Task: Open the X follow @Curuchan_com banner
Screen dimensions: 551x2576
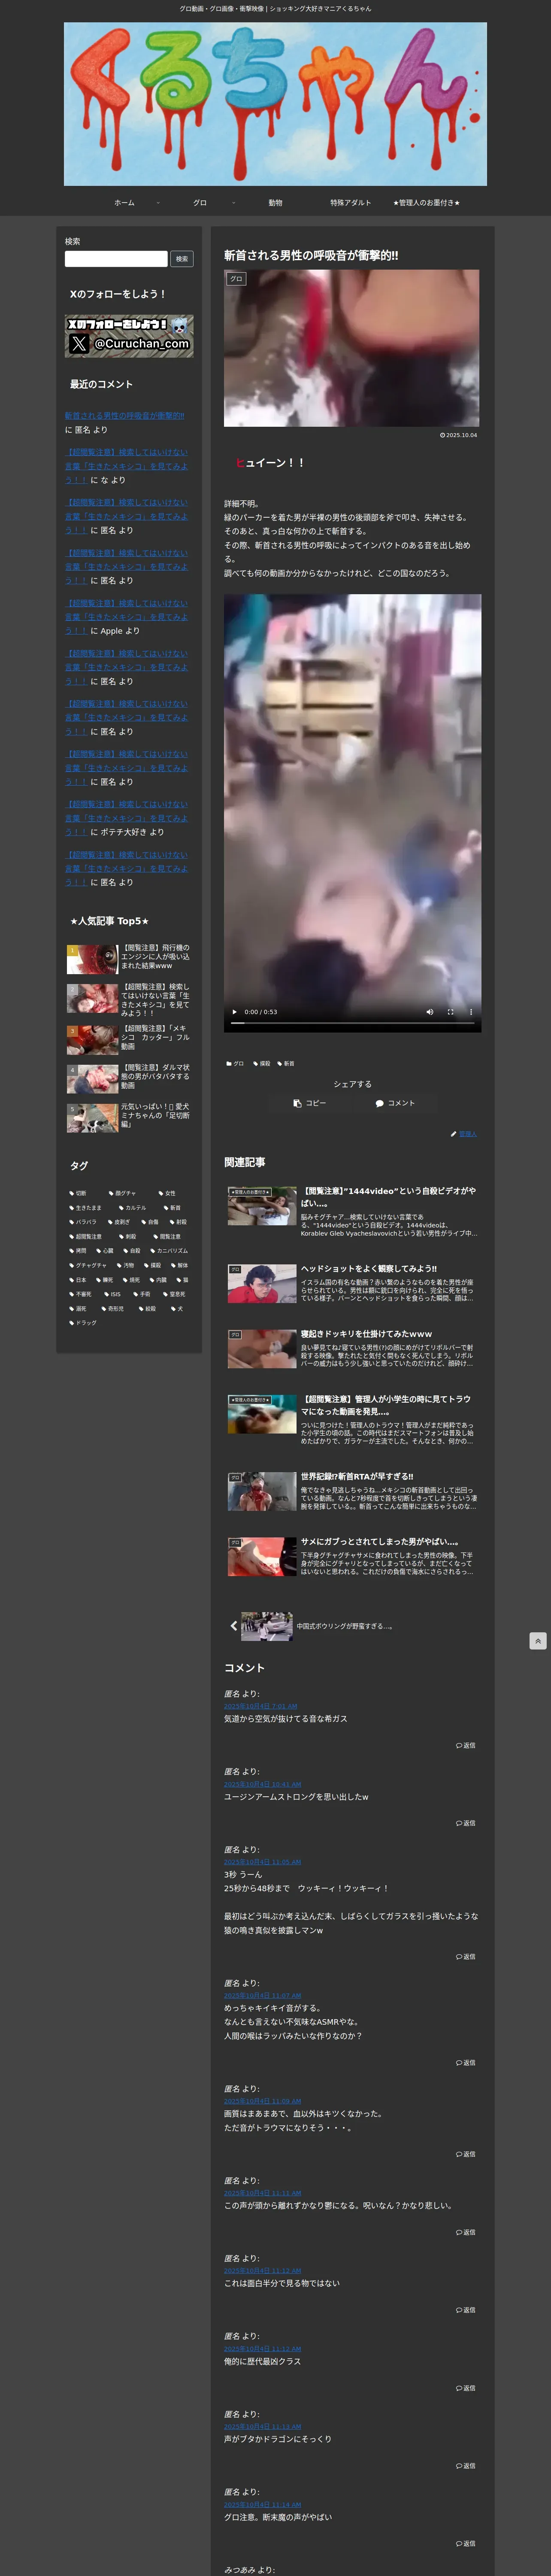Action: [x=129, y=336]
